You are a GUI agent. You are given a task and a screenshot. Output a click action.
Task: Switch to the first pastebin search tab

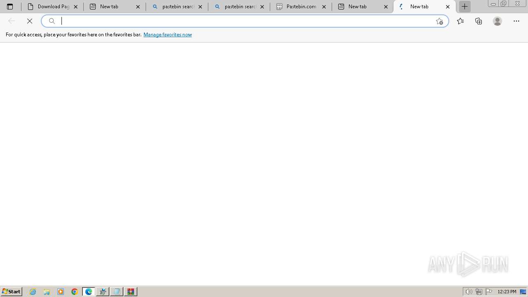(177, 7)
